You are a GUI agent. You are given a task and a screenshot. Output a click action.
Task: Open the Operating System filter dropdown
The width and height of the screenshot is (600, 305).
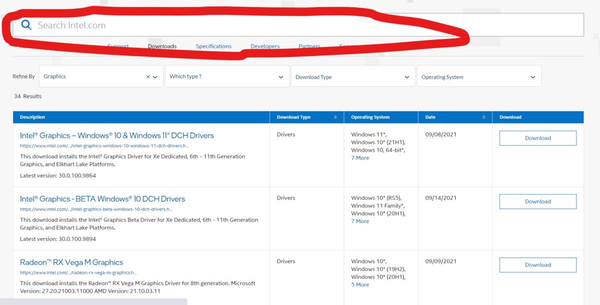coord(479,76)
